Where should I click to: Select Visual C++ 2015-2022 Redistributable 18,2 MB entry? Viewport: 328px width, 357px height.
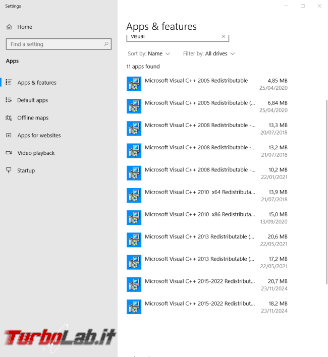(207, 307)
